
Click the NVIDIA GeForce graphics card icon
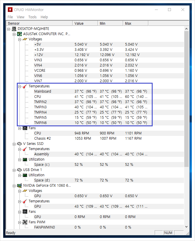pyautogui.click(x=19, y=186)
